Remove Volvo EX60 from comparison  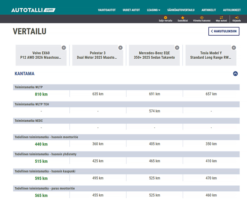pyautogui.click(x=64, y=48)
